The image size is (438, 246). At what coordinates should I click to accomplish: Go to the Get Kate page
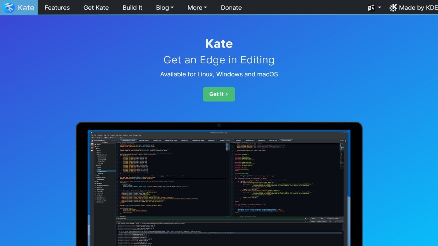[96, 8]
